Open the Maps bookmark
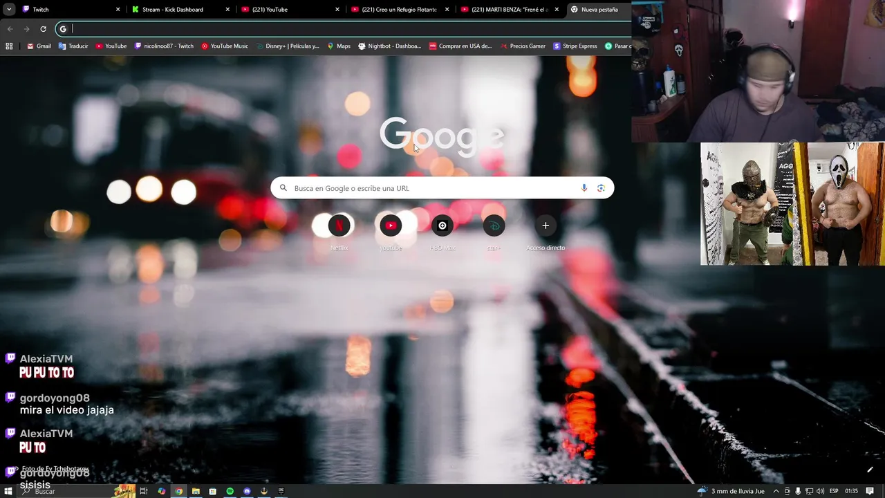The height and width of the screenshot is (498, 885). click(x=339, y=46)
